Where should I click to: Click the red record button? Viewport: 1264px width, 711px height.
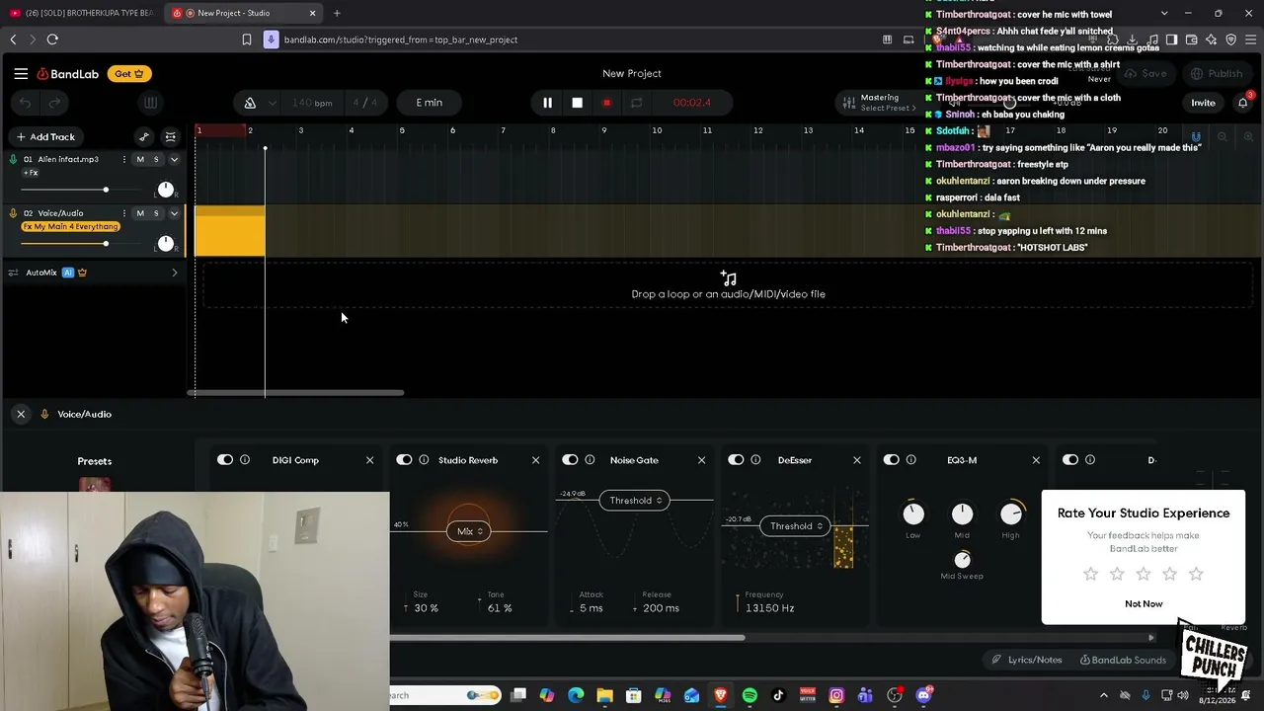coord(606,103)
